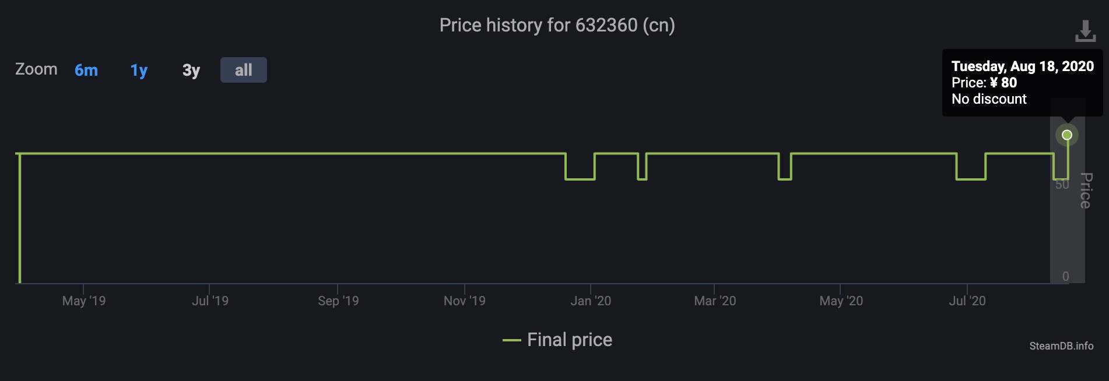Click the Aug 18, 2020 price tooltip
The width and height of the screenshot is (1109, 381).
tap(1022, 83)
